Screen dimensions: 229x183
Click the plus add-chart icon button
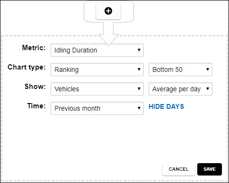pyautogui.click(x=108, y=11)
